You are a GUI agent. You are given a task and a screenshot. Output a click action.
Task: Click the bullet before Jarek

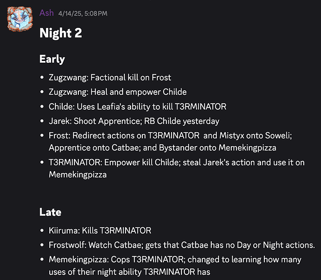click(42, 121)
